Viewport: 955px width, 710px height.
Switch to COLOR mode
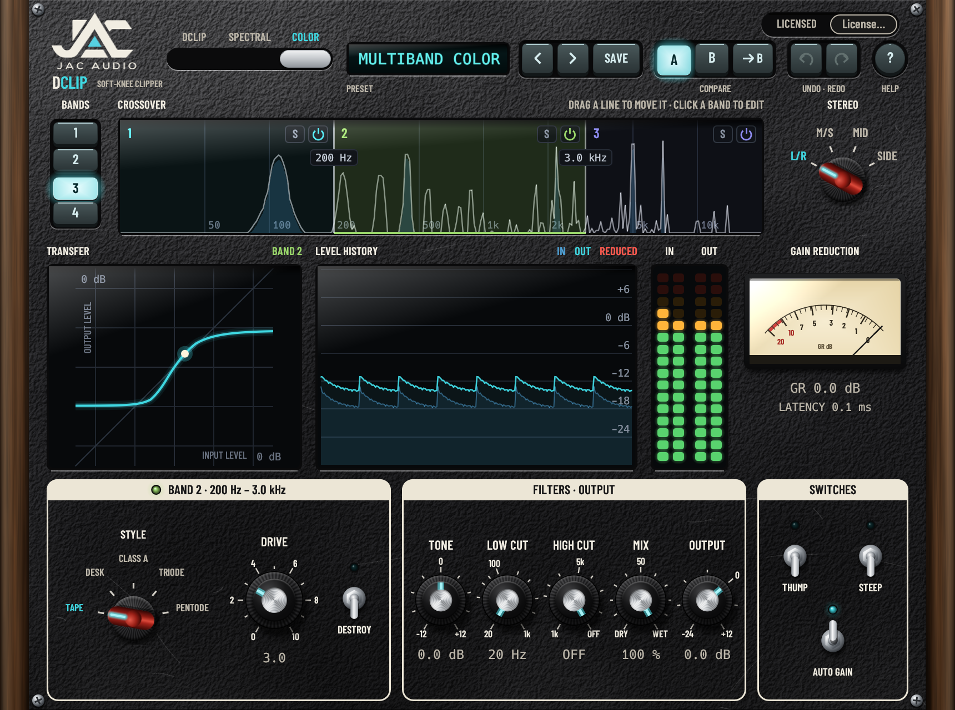tap(305, 37)
